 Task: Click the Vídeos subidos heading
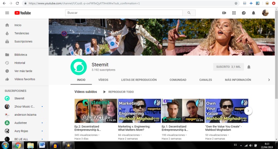pos(86,92)
